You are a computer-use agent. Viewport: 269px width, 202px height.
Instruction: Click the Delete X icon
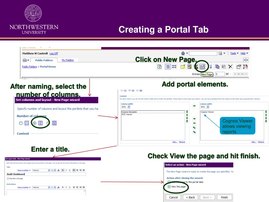pos(230,67)
